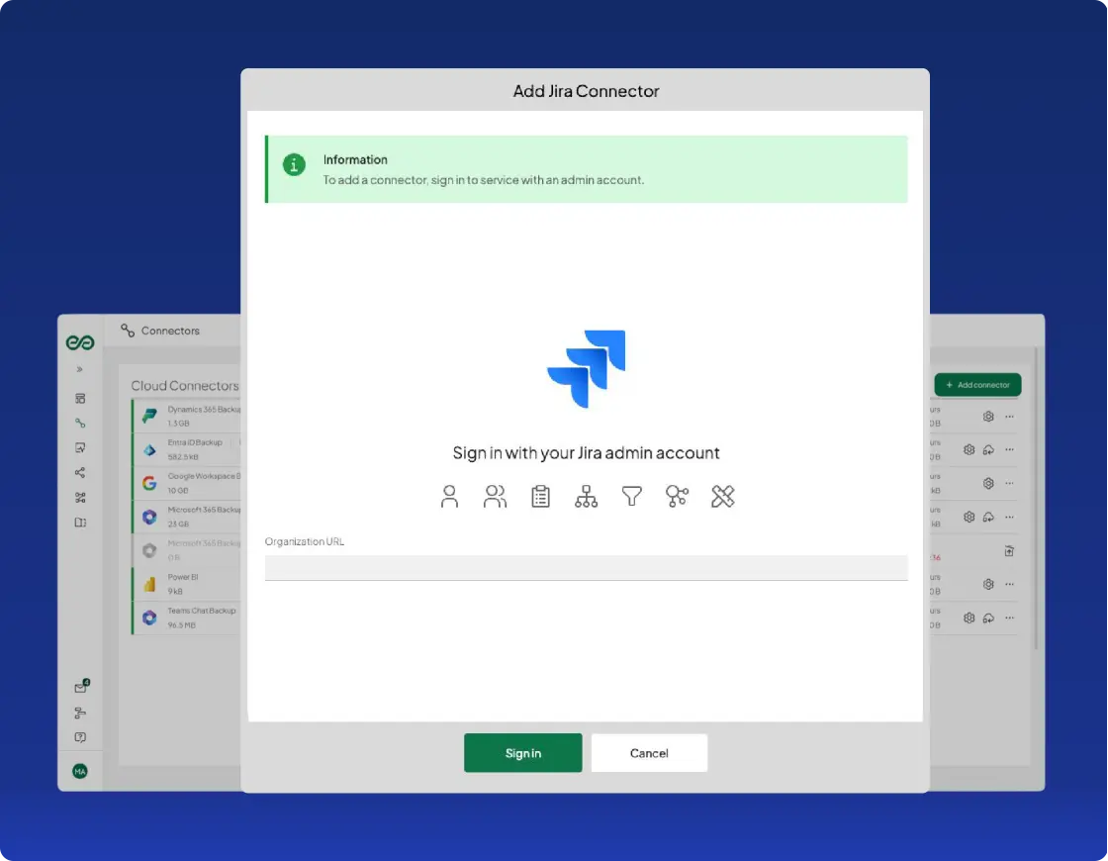Viewport: 1108px width, 861px height.
Task: Open the dashboard layout sidebar icon
Action: tap(80, 399)
